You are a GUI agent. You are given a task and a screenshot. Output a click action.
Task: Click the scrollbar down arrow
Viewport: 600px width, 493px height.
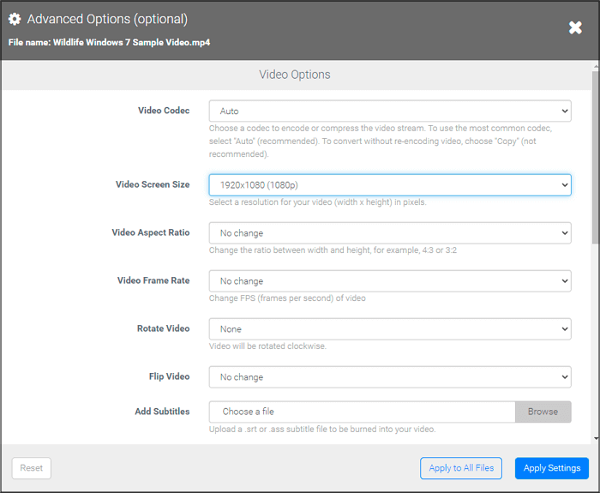coord(595,438)
